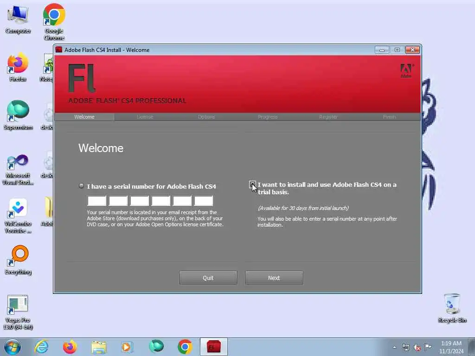Select the serial number radio option
Image resolution: width=475 pixels, height=356 pixels.
tap(81, 186)
